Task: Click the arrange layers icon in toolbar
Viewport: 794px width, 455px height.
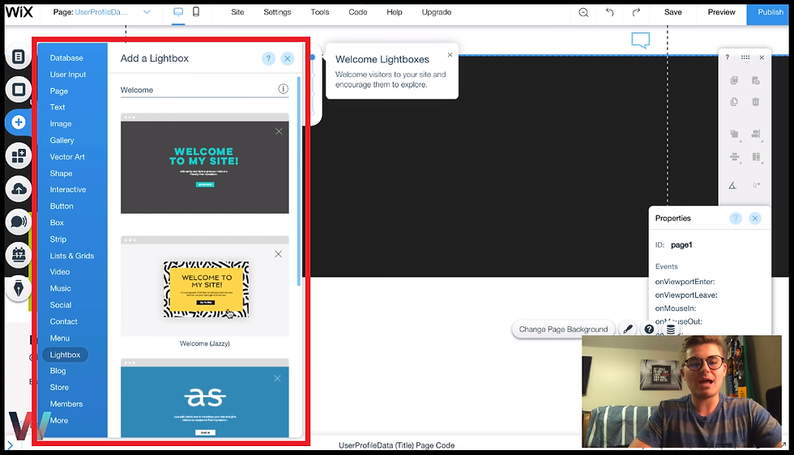Action: [734, 134]
